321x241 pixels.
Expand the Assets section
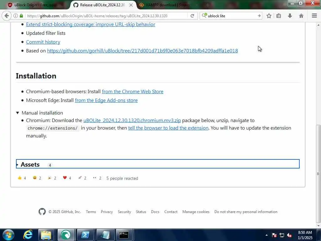158,164
